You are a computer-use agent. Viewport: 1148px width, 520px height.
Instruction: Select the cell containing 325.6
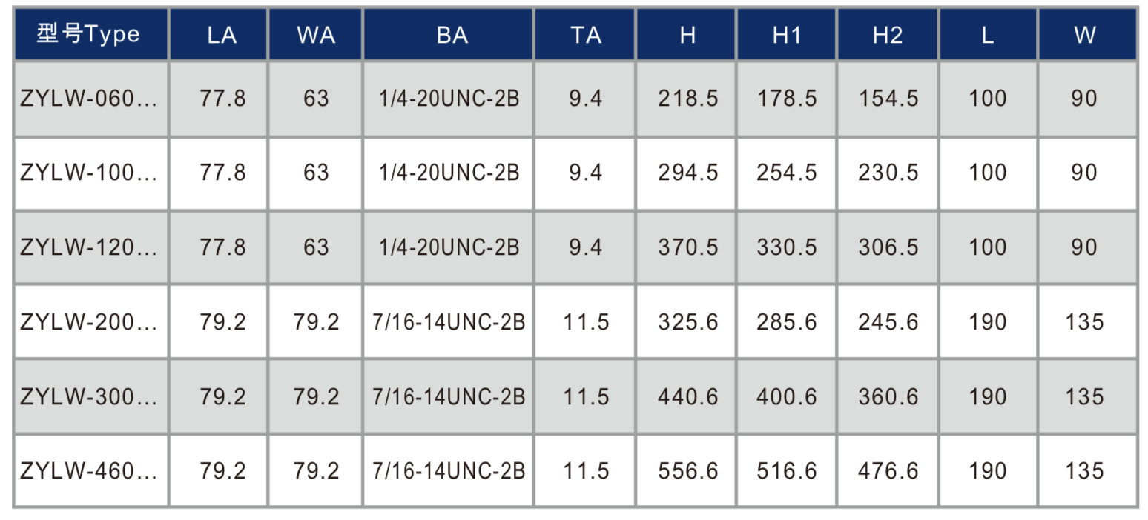pos(687,322)
